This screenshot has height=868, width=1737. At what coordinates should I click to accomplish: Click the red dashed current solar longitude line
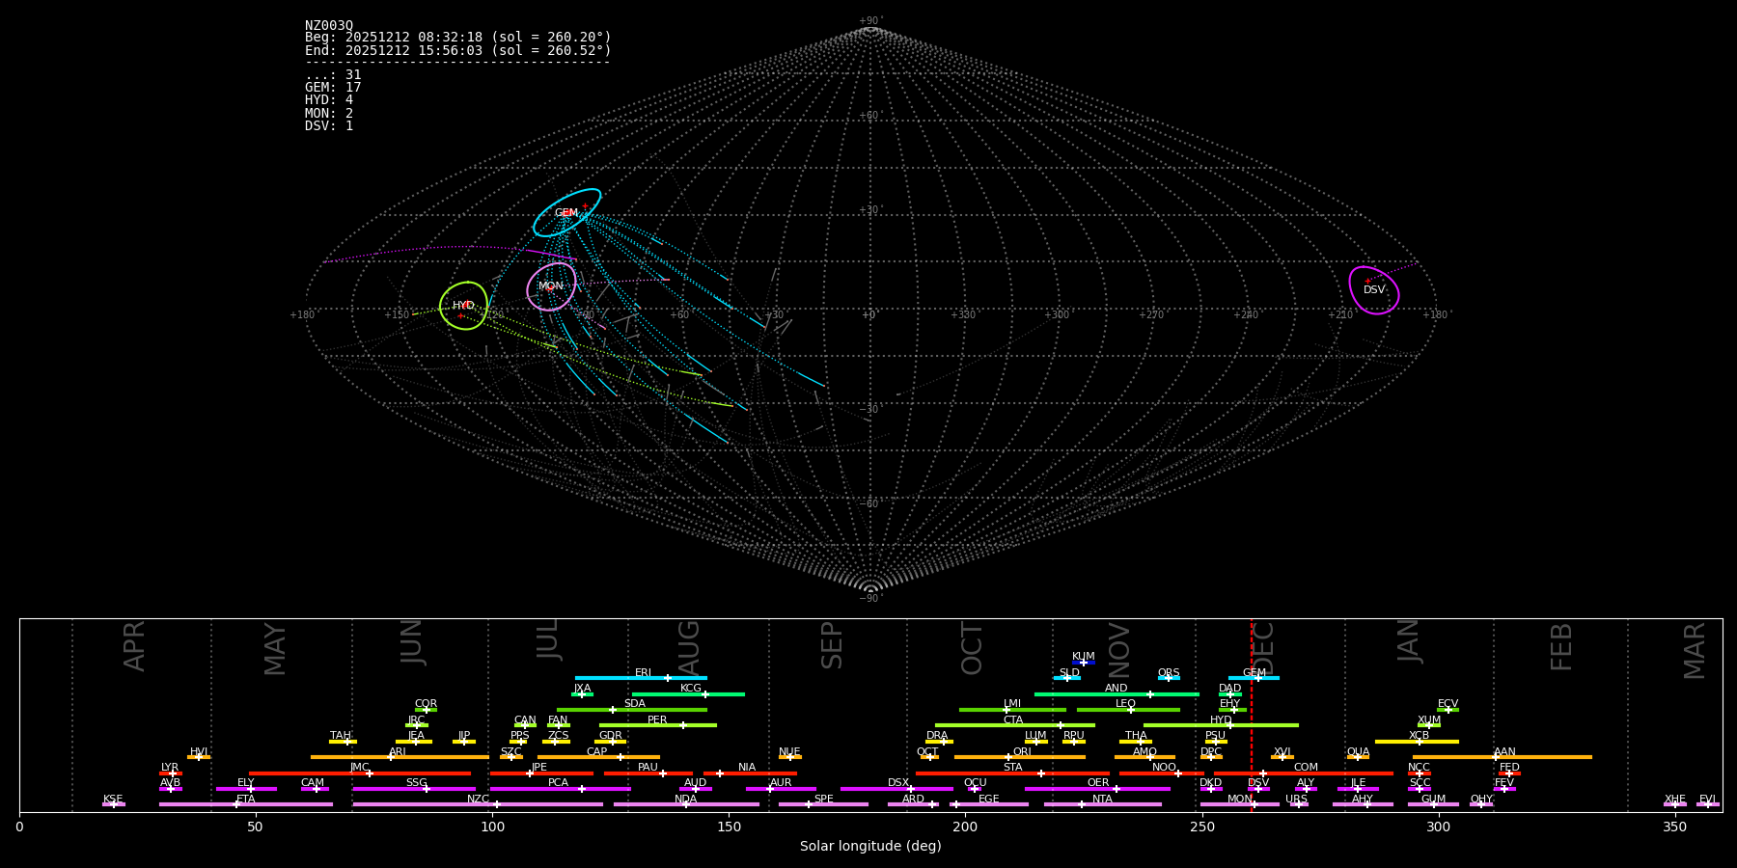pos(1252,715)
